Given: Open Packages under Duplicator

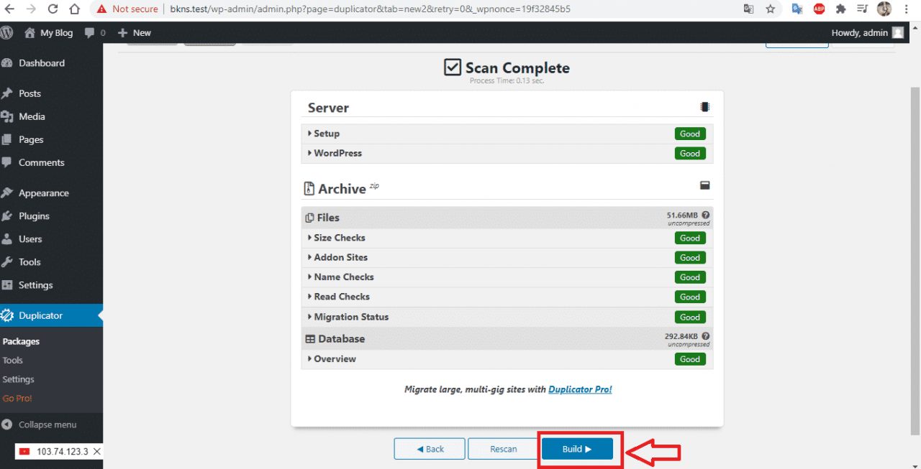Looking at the screenshot, I should tap(21, 342).
